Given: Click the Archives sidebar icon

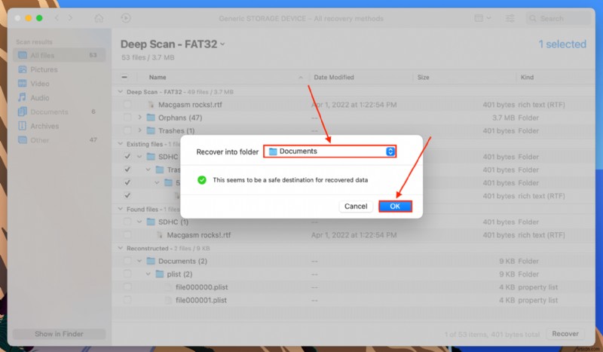Looking at the screenshot, I should pyautogui.click(x=23, y=126).
